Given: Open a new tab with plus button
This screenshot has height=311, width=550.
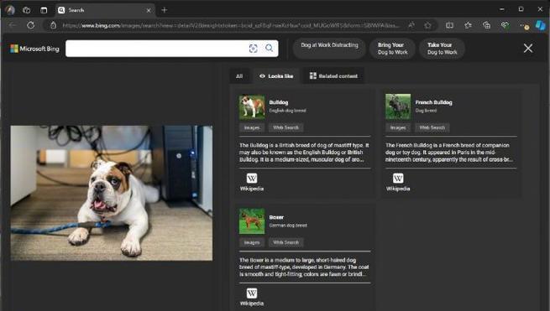Looking at the screenshot, I should (164, 10).
